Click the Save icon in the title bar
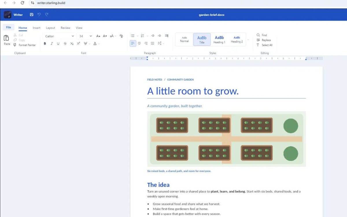Viewport: 347px width, 217px height. [x=32, y=15]
